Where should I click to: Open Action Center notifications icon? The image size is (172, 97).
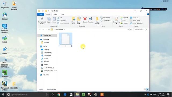coord(168,95)
